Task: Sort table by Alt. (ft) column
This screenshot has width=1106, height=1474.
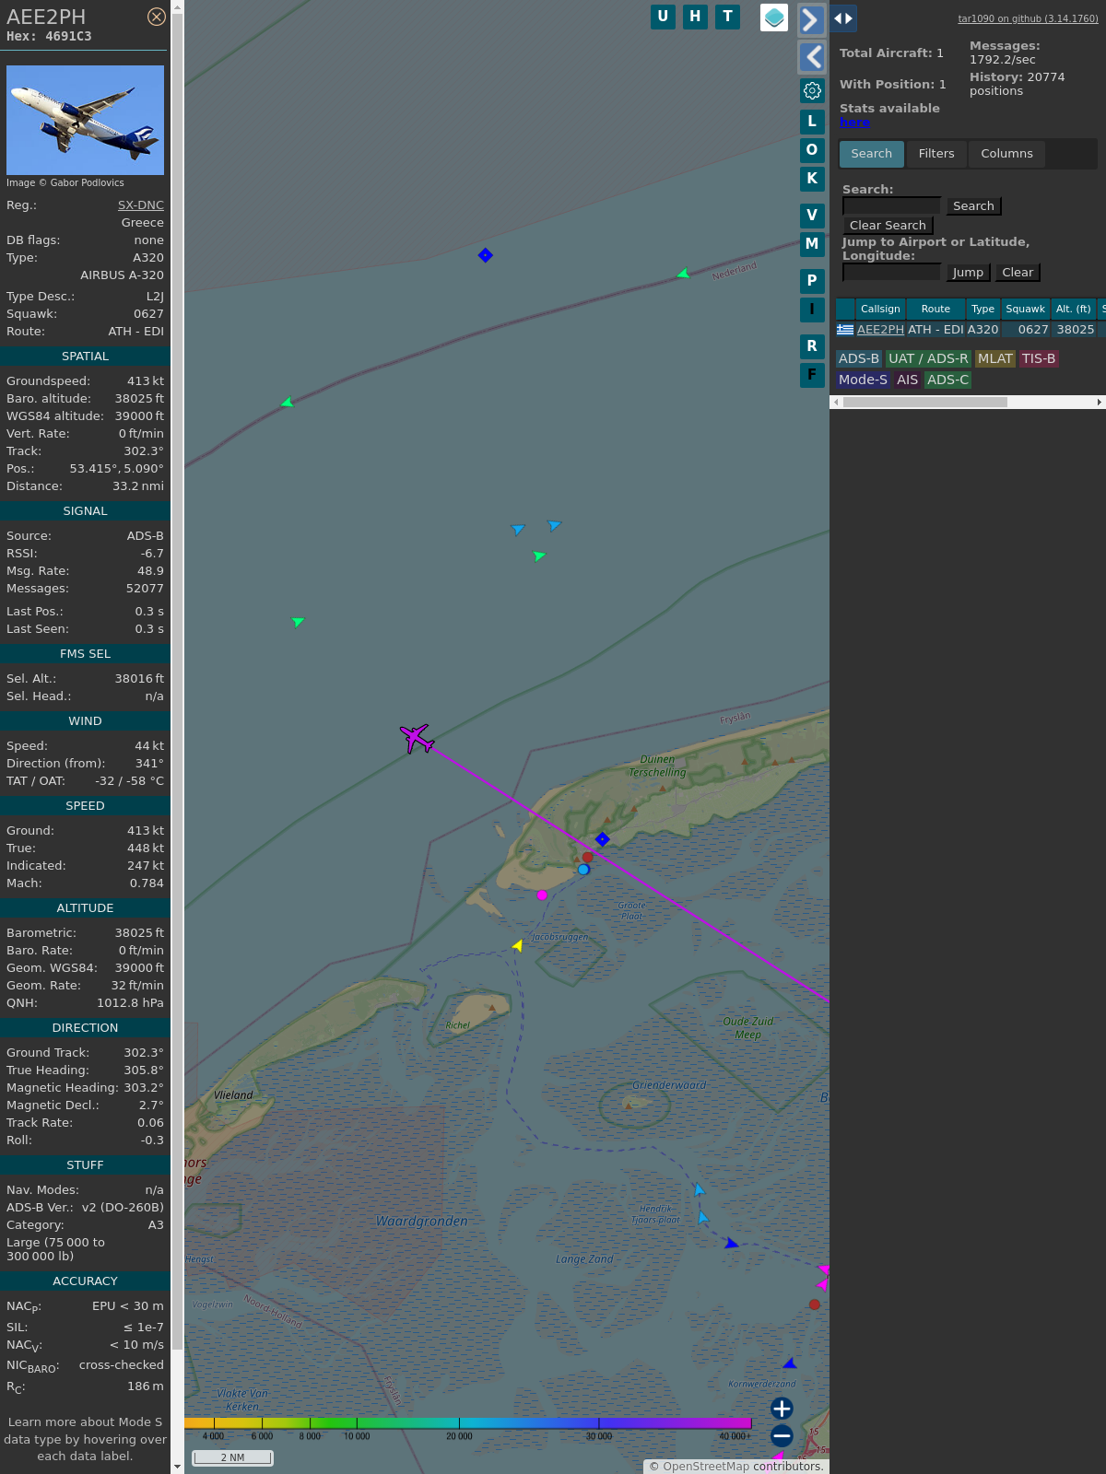Action: coord(1073,310)
